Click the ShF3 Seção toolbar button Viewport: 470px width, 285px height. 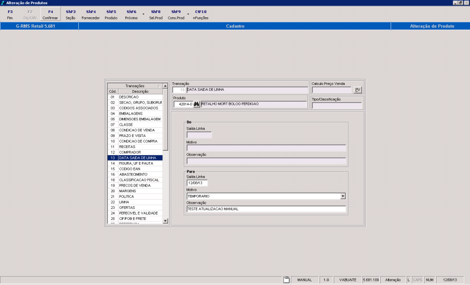70,15
